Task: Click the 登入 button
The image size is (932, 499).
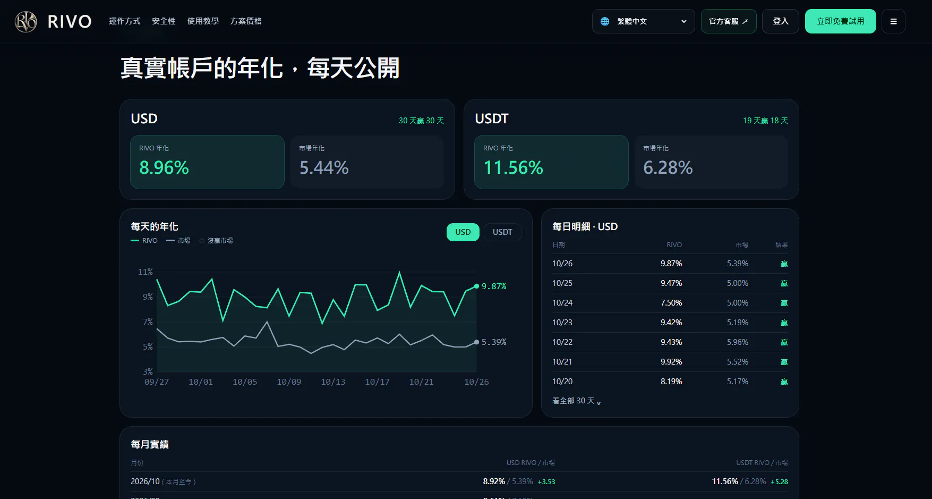Action: (x=781, y=21)
